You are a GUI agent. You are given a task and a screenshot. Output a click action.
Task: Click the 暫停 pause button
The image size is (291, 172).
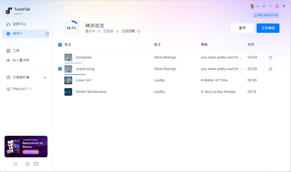point(242,28)
